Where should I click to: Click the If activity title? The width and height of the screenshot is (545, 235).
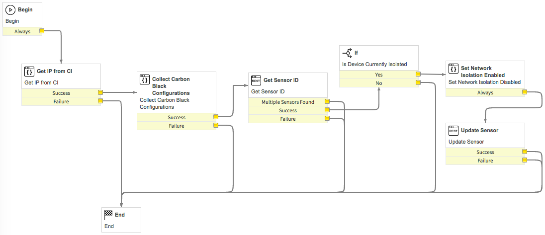tap(356, 53)
